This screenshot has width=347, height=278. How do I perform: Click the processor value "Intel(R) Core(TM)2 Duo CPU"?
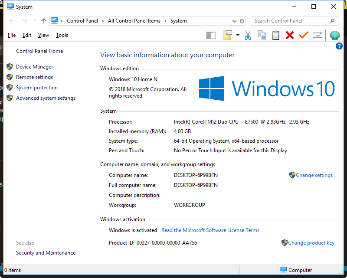click(x=206, y=122)
